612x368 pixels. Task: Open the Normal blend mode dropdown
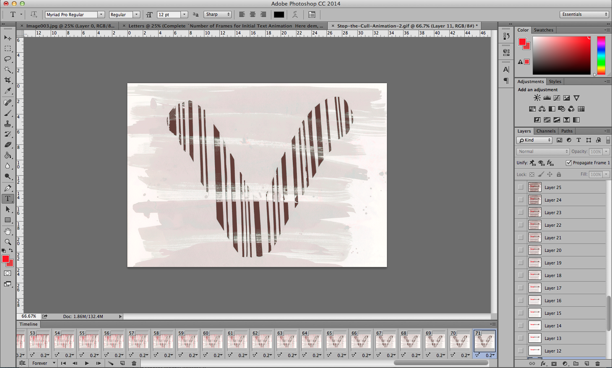tap(543, 151)
